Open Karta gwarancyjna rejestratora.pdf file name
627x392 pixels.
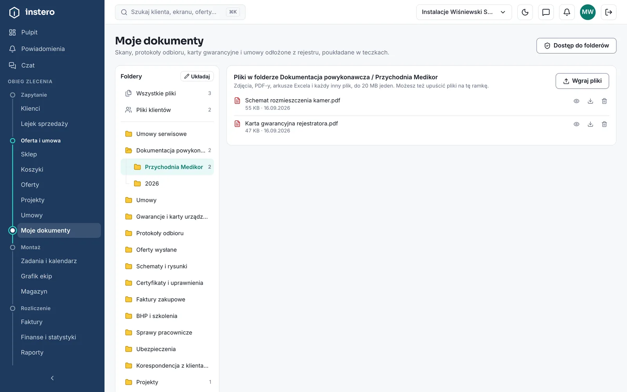tap(291, 123)
